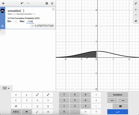Click the empty expression row 2

[x=28, y=33]
